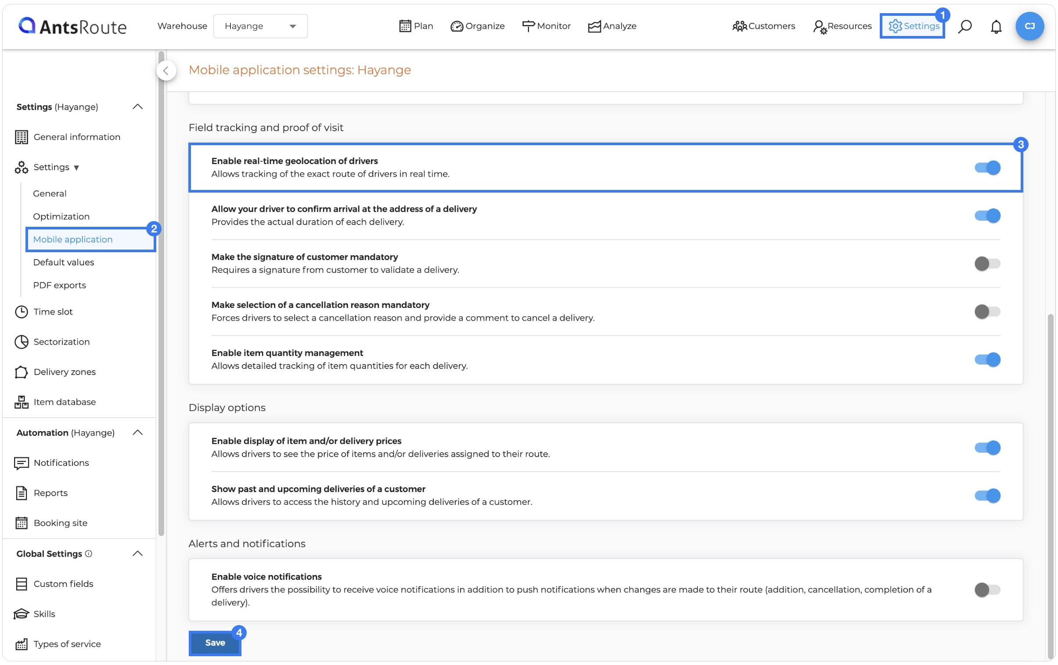Toggle driver arrival confirmation switch
1058x665 pixels.
987,215
